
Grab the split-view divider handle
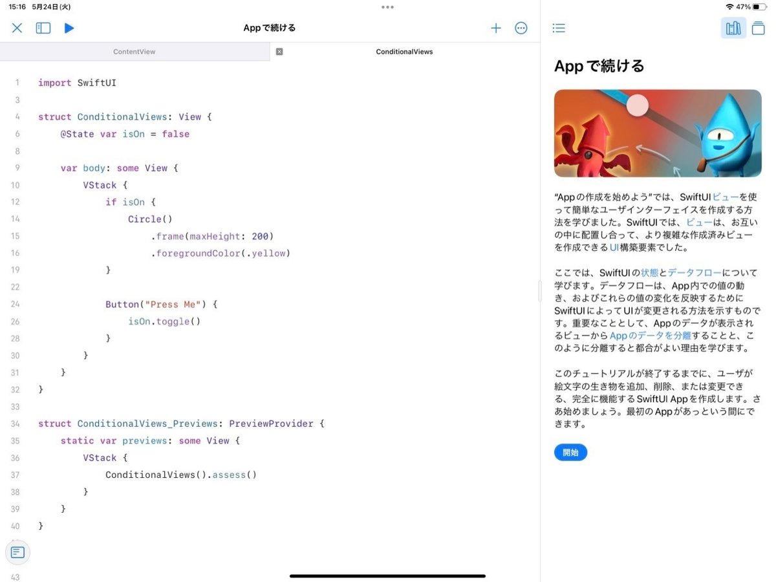(x=540, y=291)
